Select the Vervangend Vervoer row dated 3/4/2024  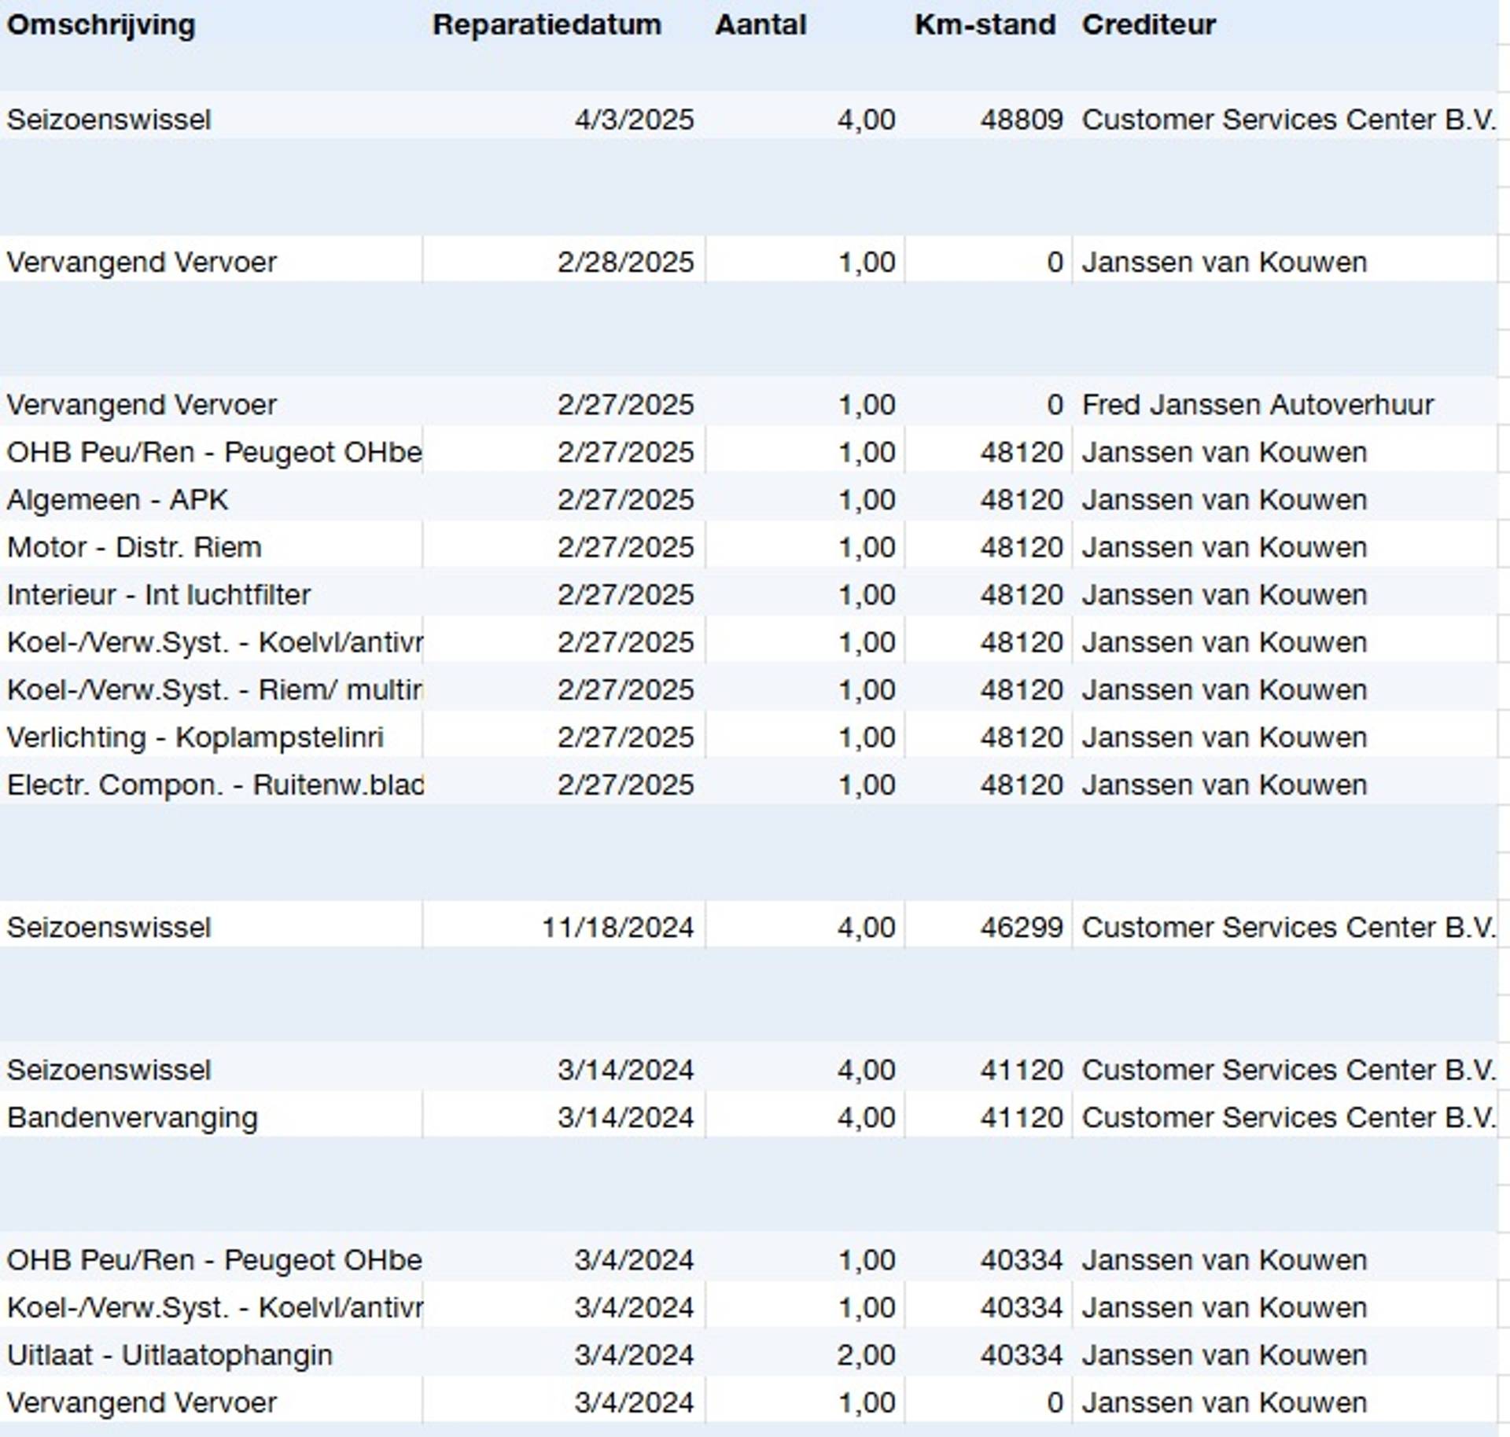(x=142, y=1402)
